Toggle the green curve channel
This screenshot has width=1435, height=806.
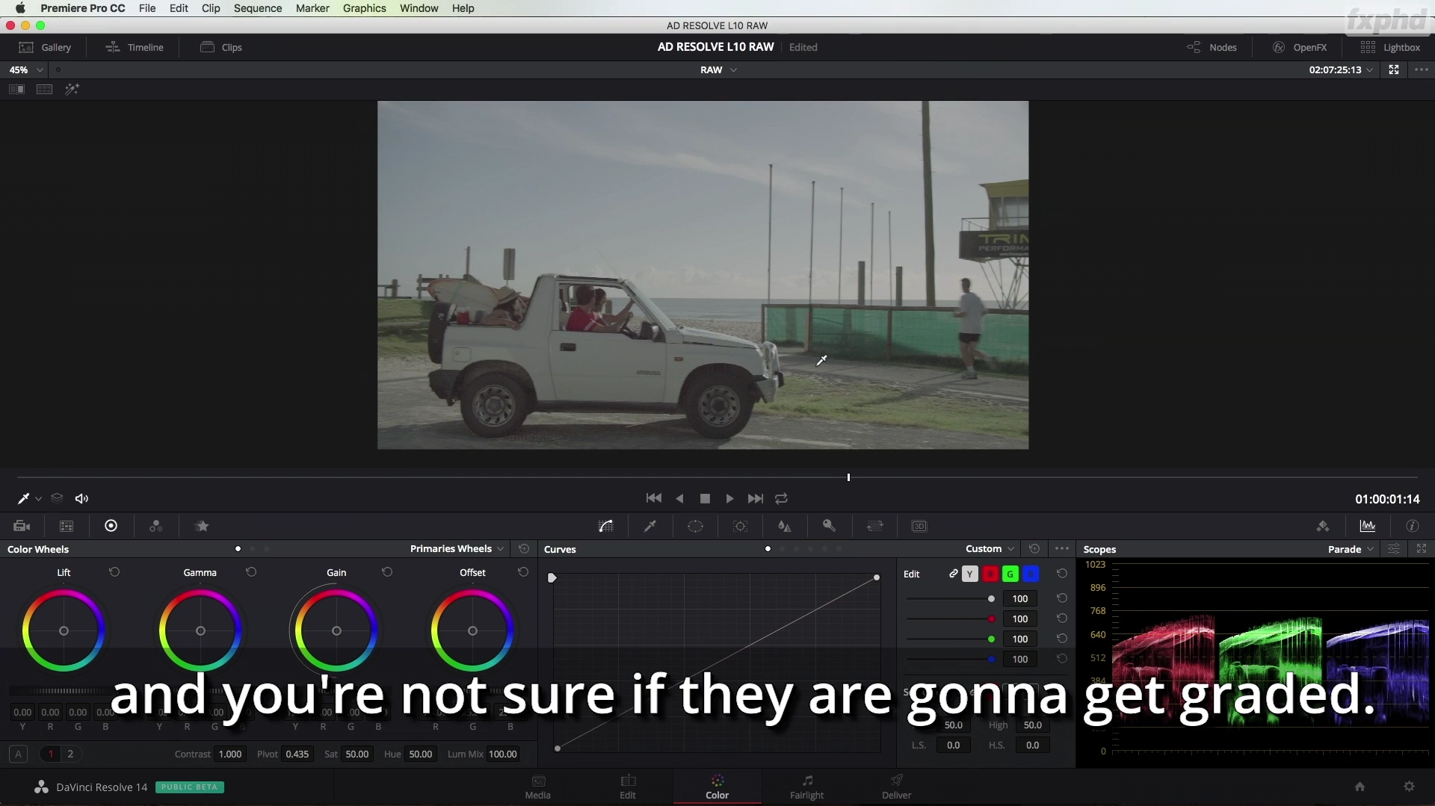(x=1010, y=574)
